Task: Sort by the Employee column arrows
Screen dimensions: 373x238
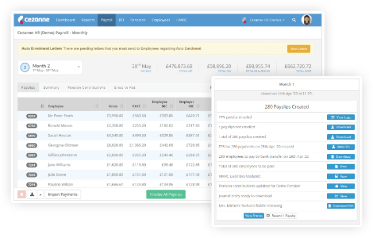Action: [97, 106]
